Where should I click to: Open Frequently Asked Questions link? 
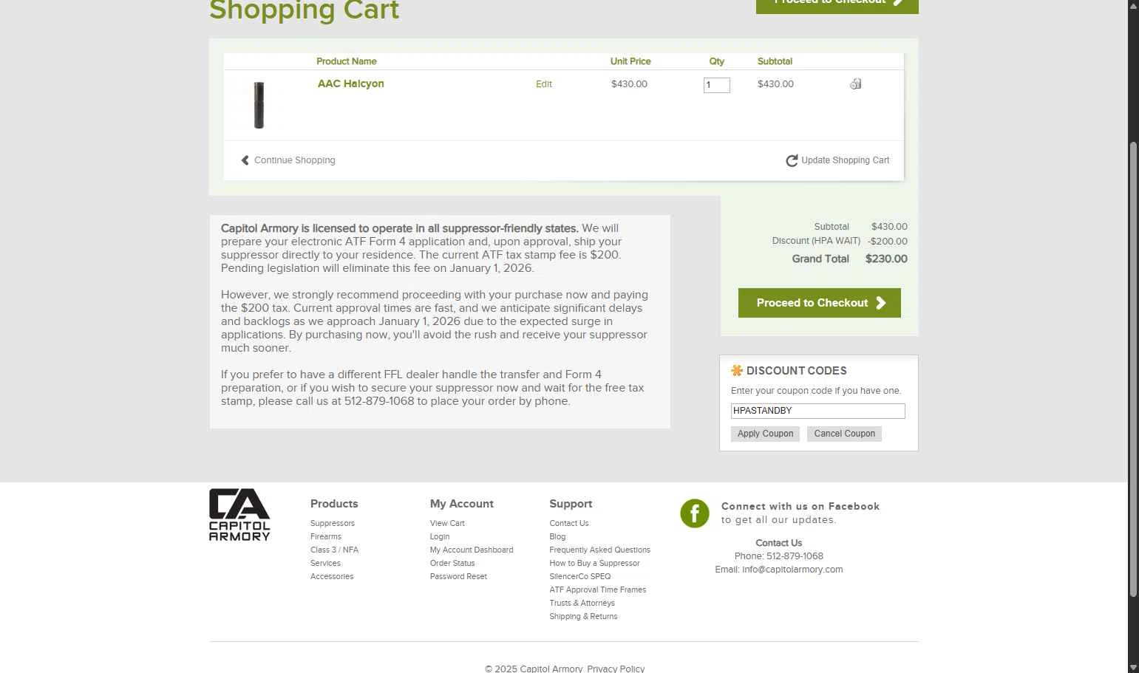600,550
